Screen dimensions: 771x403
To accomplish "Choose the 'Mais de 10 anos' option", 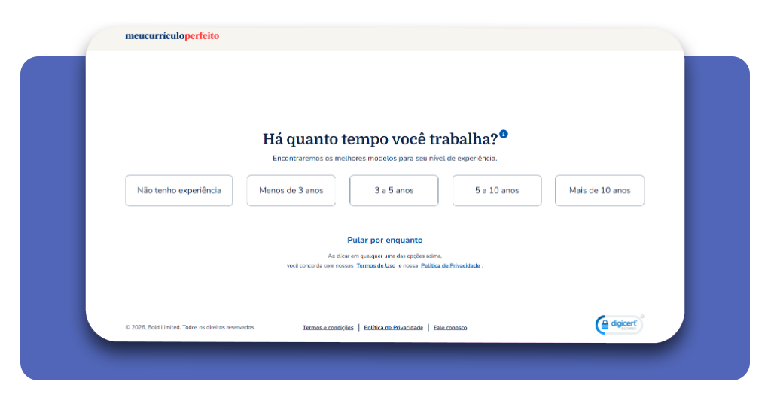I will 599,190.
